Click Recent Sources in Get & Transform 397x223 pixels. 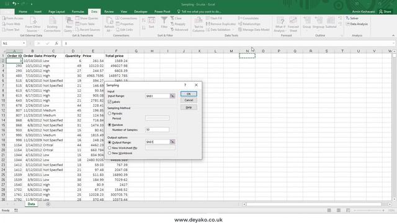pyautogui.click(x=87, y=30)
